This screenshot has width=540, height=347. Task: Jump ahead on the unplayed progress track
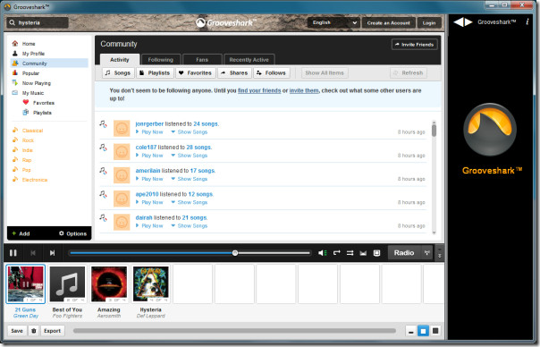pyautogui.click(x=274, y=253)
